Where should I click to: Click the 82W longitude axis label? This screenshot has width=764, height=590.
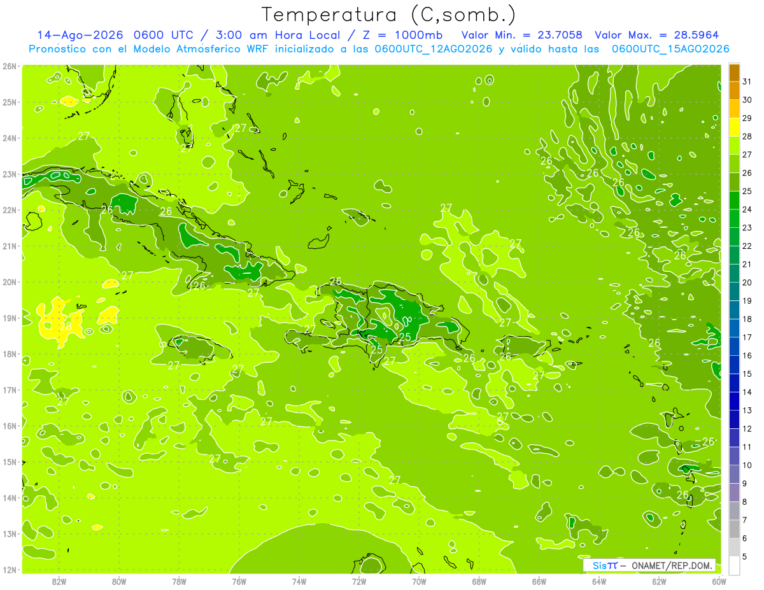coord(59,581)
